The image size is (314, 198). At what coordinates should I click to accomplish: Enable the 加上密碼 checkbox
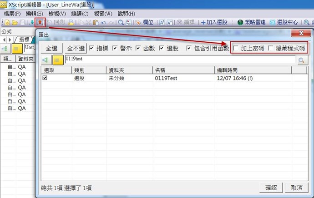tap(235, 48)
